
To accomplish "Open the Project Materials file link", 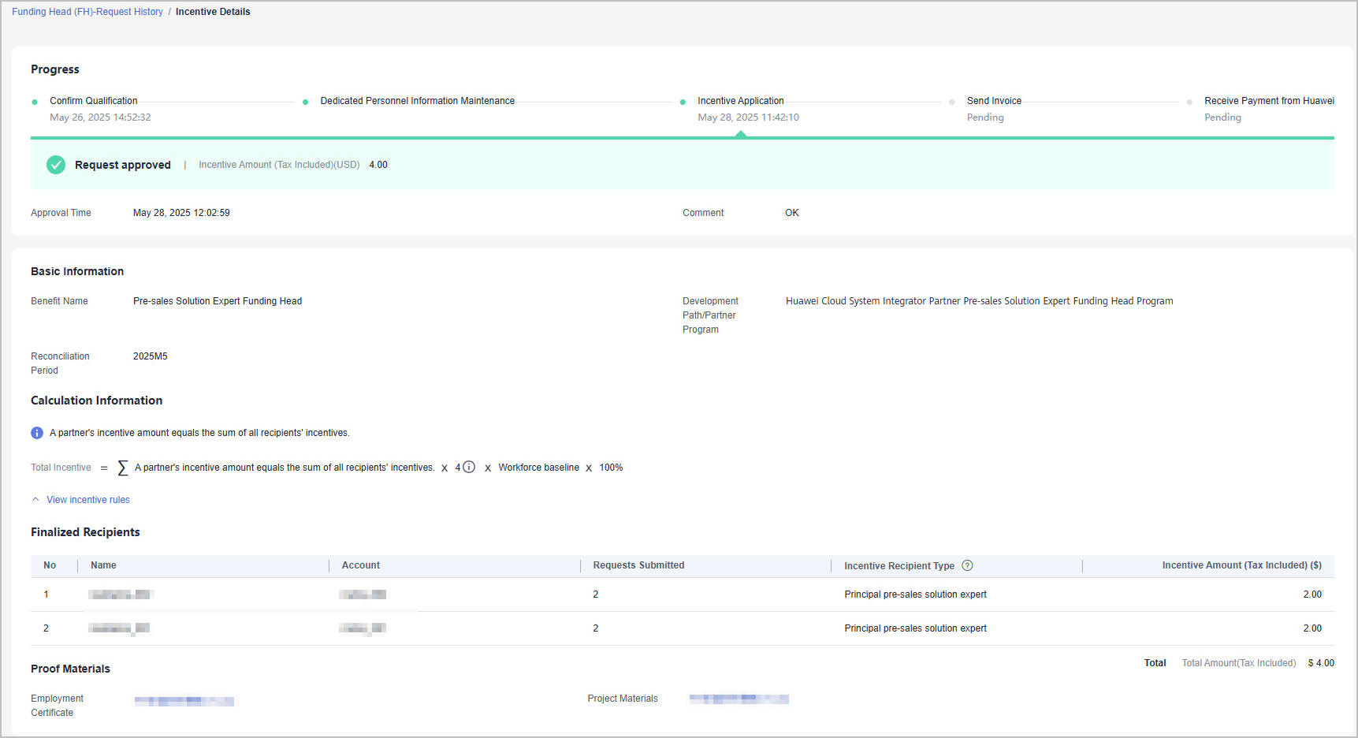I will tap(739, 699).
